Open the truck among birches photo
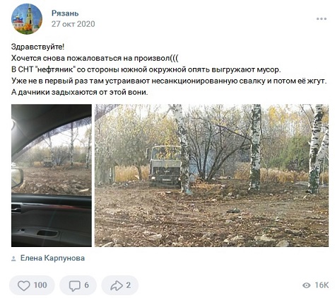 211,176
